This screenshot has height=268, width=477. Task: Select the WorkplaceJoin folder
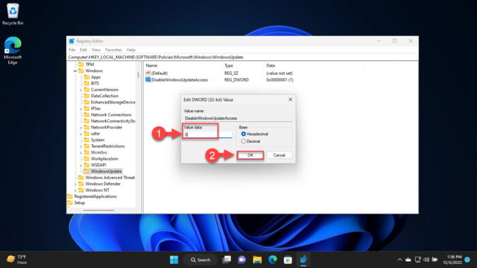pos(101,158)
